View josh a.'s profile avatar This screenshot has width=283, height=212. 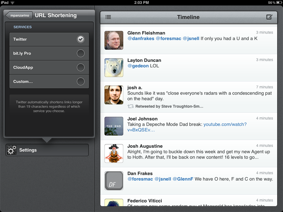tap(114, 95)
